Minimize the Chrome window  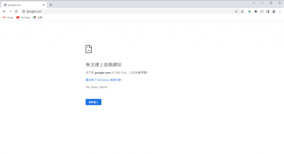(x=262, y=3)
